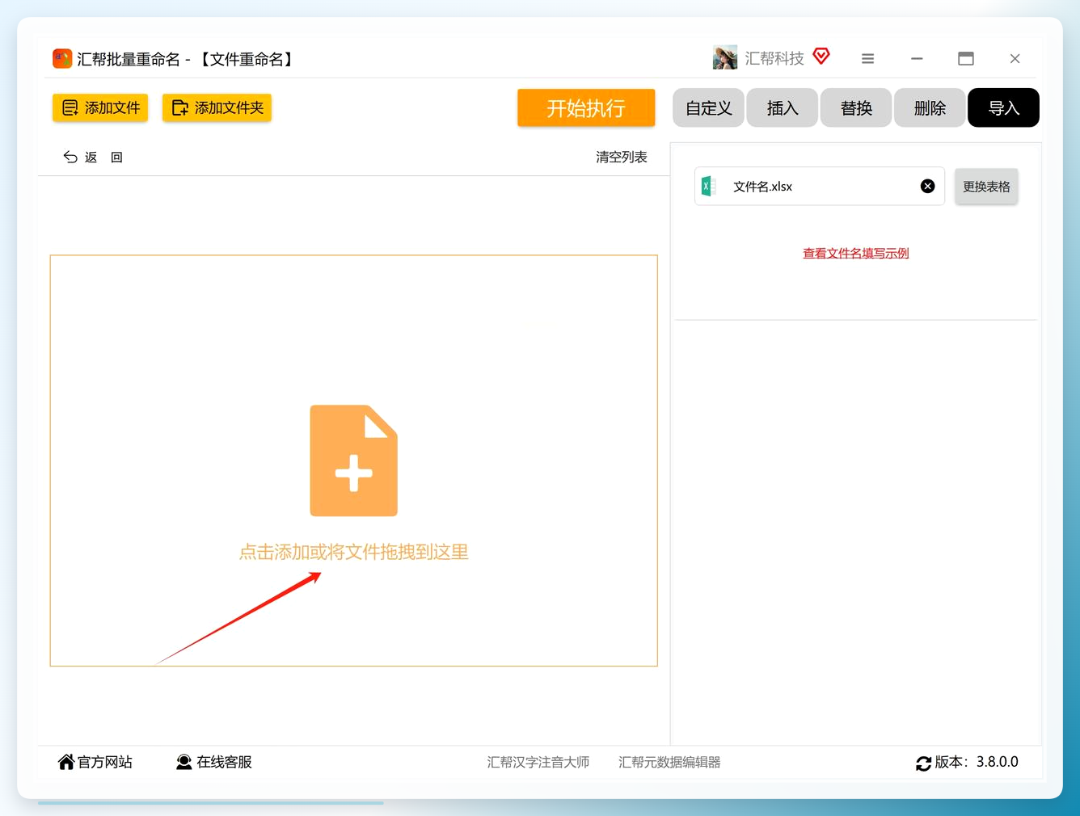Click the Excel icon of 文件名.xlsx
This screenshot has height=816, width=1080.
[x=709, y=186]
